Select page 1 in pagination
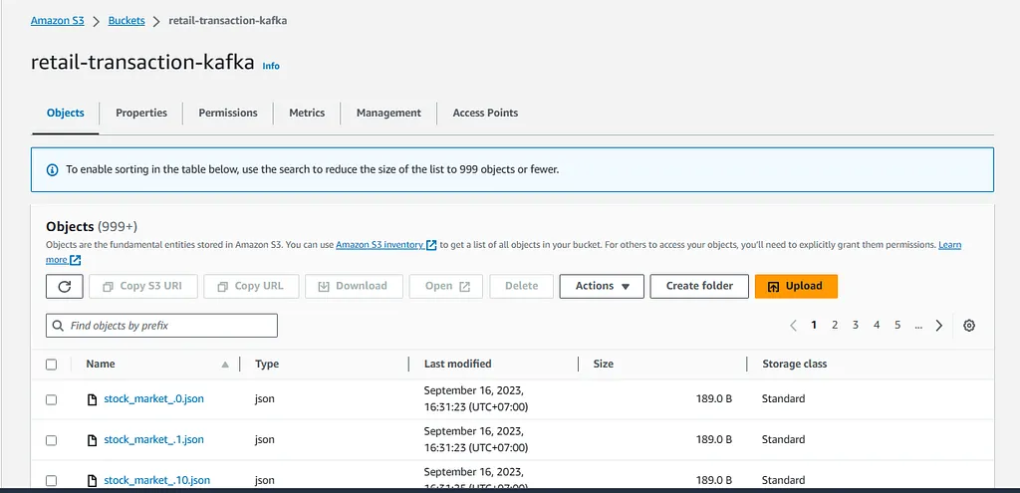1020x493 pixels. coord(814,326)
